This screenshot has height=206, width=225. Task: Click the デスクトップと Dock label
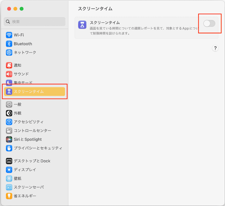click(x=32, y=161)
